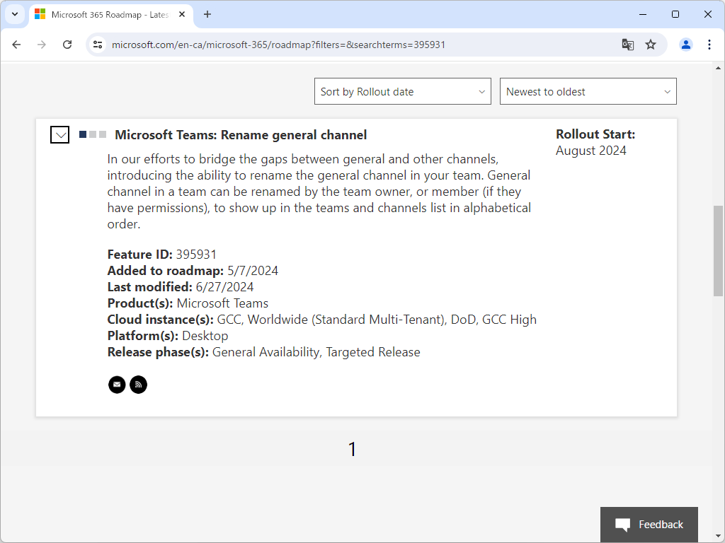This screenshot has height=543, width=725.
Task: Go back using the back arrow
Action: point(16,44)
